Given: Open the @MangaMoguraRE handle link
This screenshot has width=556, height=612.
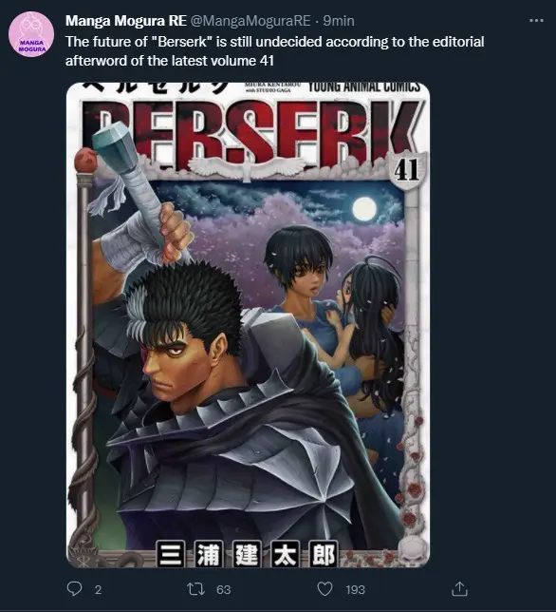Looking at the screenshot, I should [x=250, y=21].
